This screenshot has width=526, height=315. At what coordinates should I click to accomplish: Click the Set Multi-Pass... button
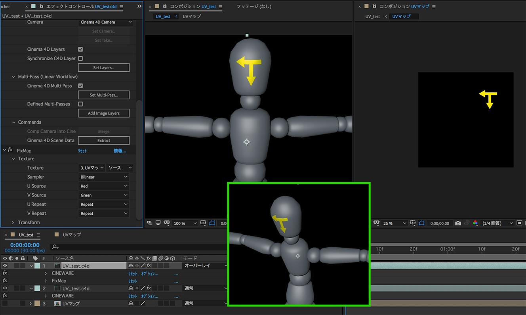click(104, 95)
